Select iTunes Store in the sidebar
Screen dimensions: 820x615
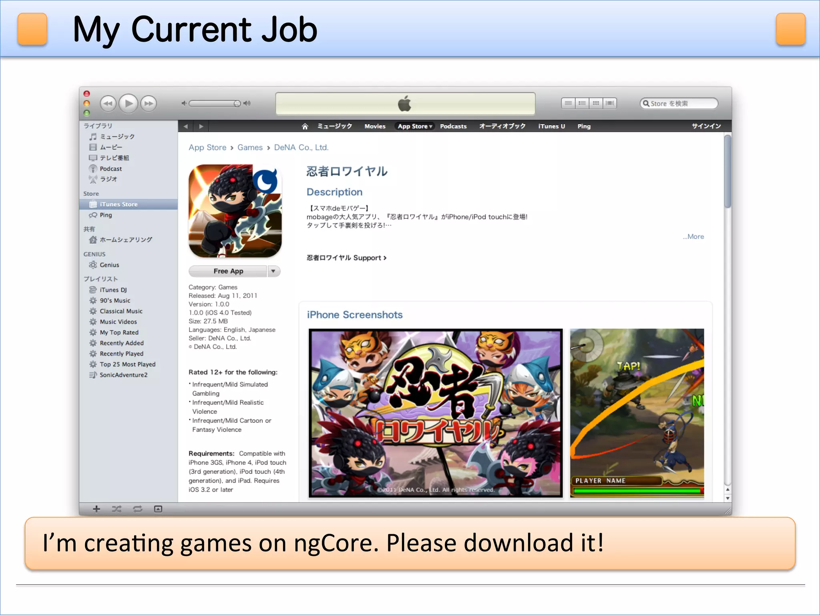[x=128, y=204]
